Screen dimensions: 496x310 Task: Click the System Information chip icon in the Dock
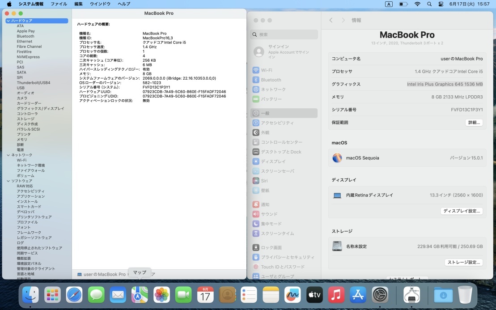412,295
